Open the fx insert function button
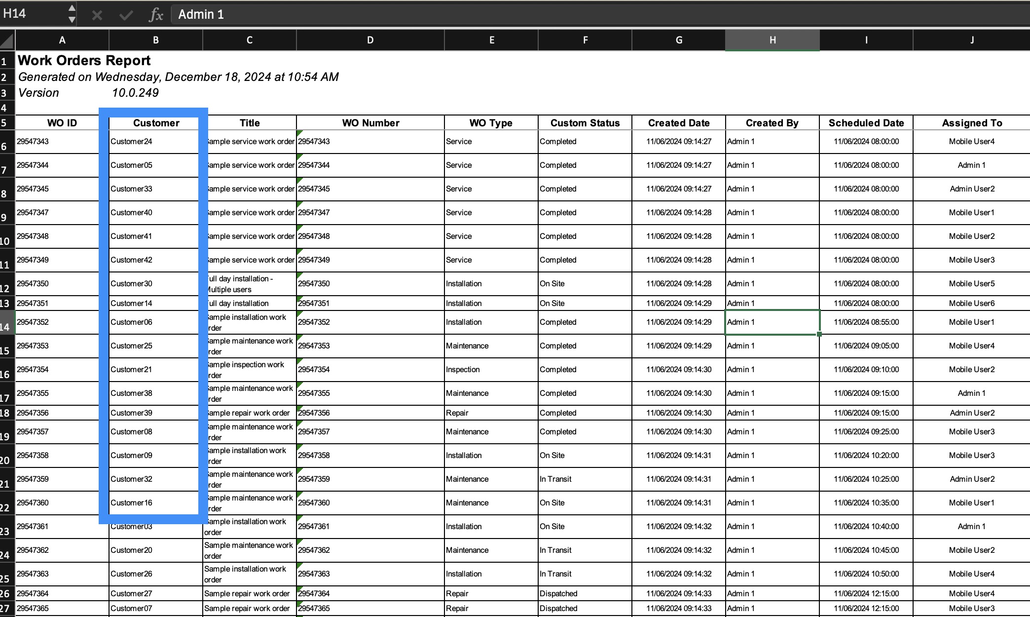This screenshot has width=1030, height=617. click(155, 15)
